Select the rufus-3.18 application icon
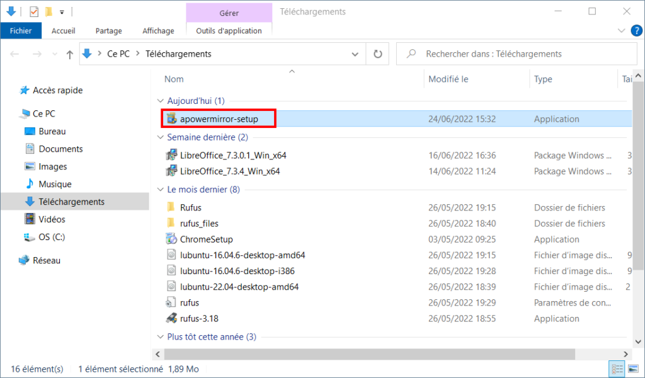This screenshot has width=645, height=378. point(171,318)
